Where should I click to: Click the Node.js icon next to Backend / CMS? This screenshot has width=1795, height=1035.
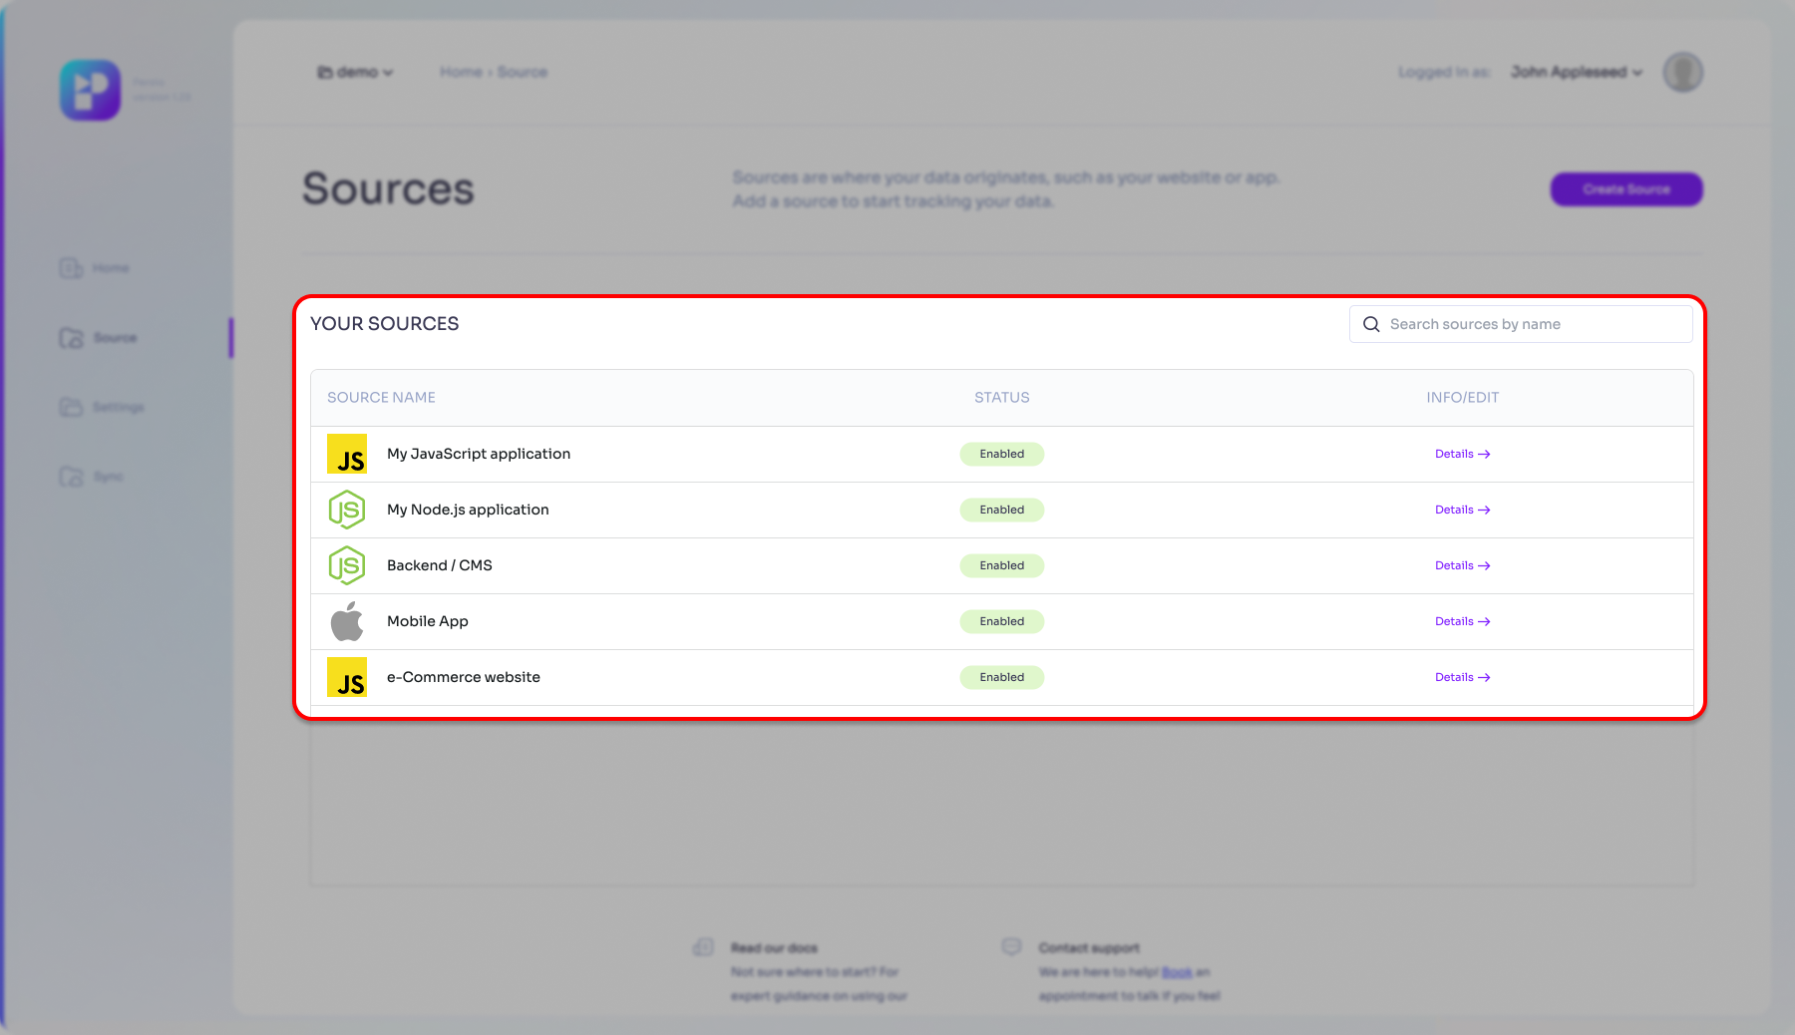pyautogui.click(x=347, y=565)
